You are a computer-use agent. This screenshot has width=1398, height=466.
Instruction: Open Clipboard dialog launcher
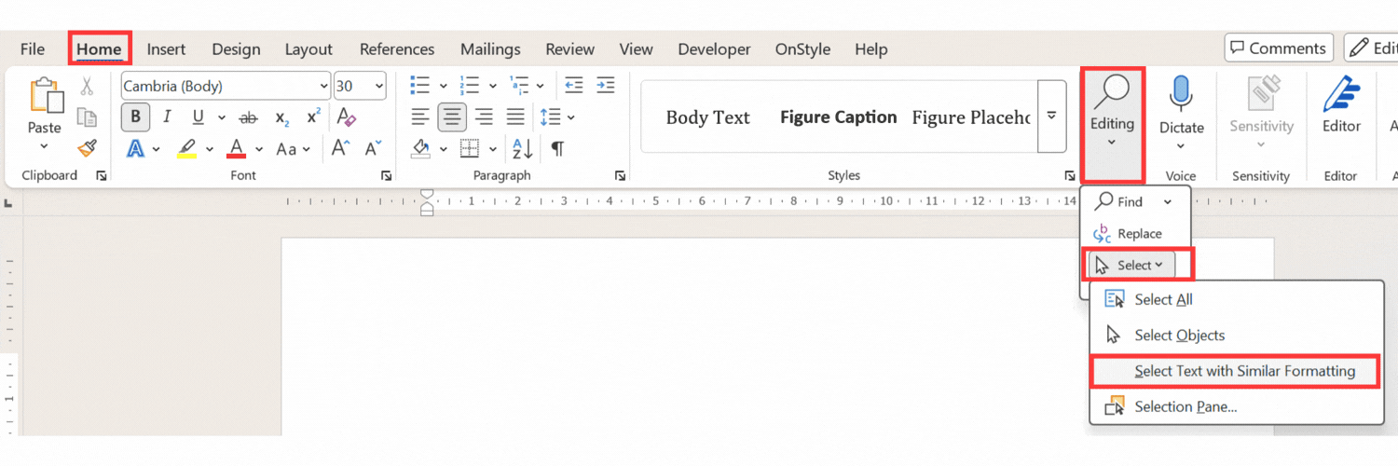(x=101, y=175)
